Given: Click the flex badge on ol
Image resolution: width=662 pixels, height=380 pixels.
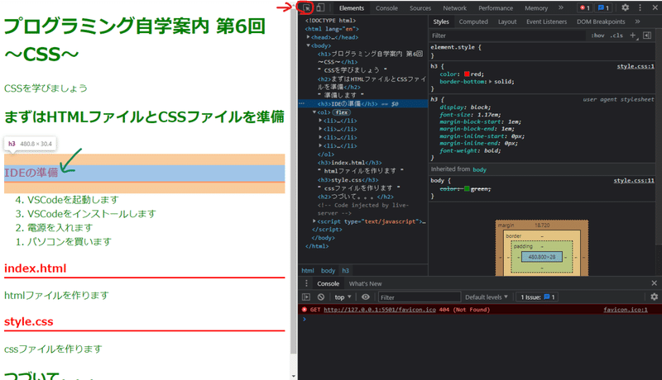Looking at the screenshot, I should (x=342, y=112).
